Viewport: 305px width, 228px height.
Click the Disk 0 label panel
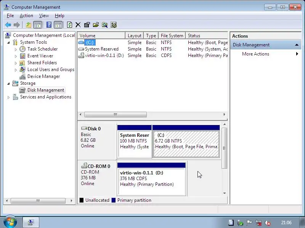[x=97, y=141]
